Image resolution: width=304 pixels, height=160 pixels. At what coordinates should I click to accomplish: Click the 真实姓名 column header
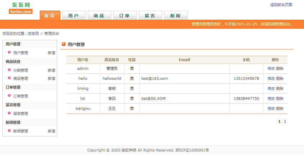[112, 60]
